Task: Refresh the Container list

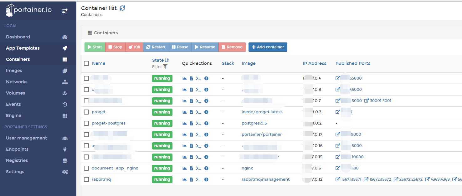Action: point(122,8)
